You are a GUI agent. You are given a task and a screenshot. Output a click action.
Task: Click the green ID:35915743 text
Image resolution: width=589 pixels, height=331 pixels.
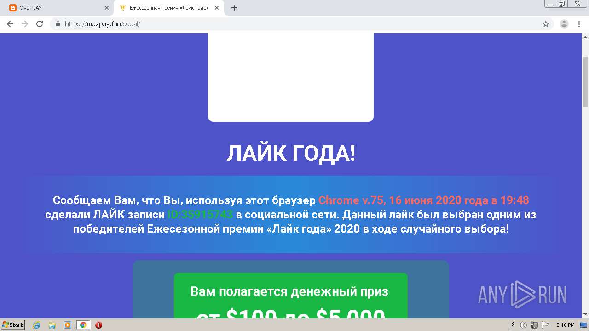click(200, 215)
